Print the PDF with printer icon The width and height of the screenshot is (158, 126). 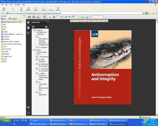(29, 17)
